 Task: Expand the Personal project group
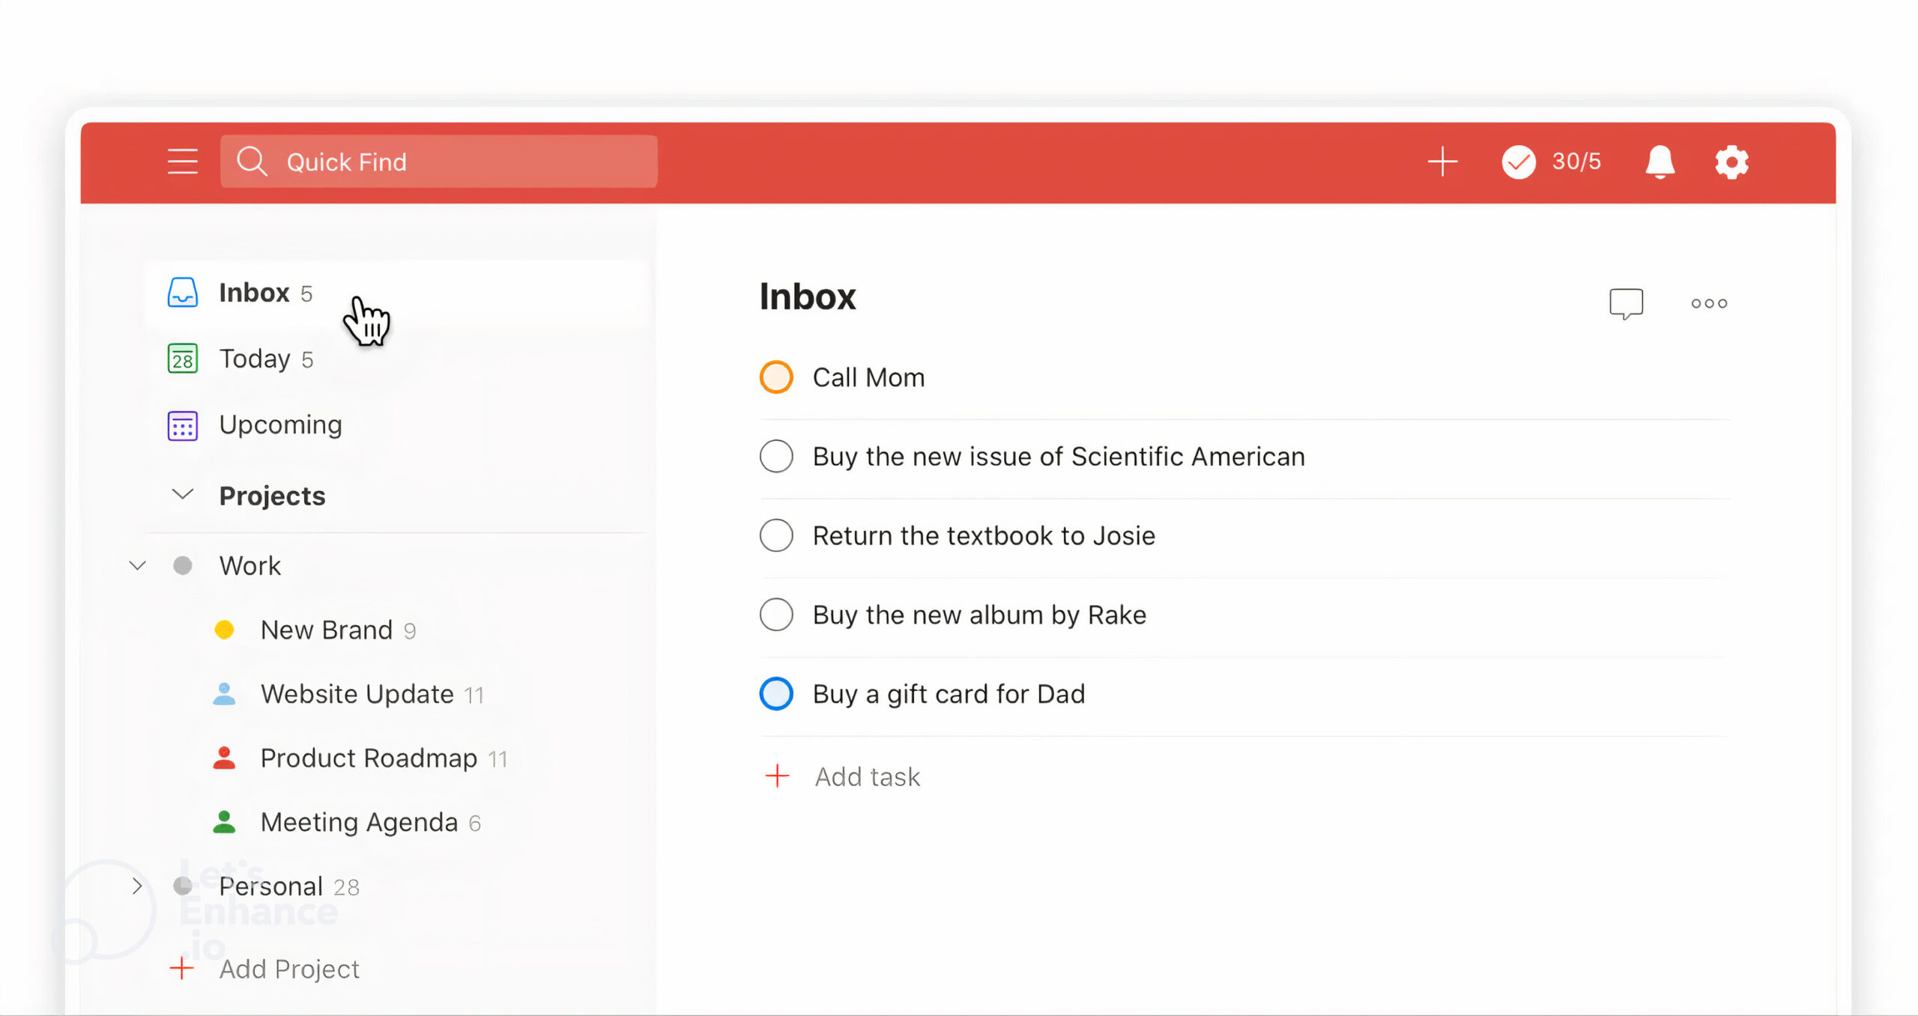click(137, 886)
